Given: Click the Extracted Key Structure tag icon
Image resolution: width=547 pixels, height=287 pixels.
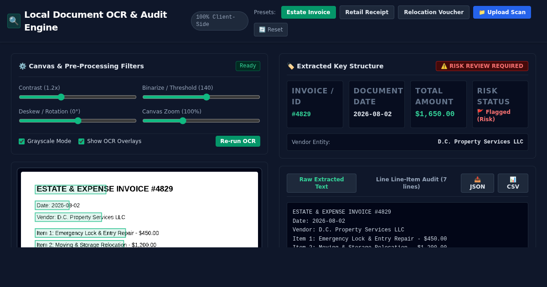Looking at the screenshot, I should tap(290, 66).
